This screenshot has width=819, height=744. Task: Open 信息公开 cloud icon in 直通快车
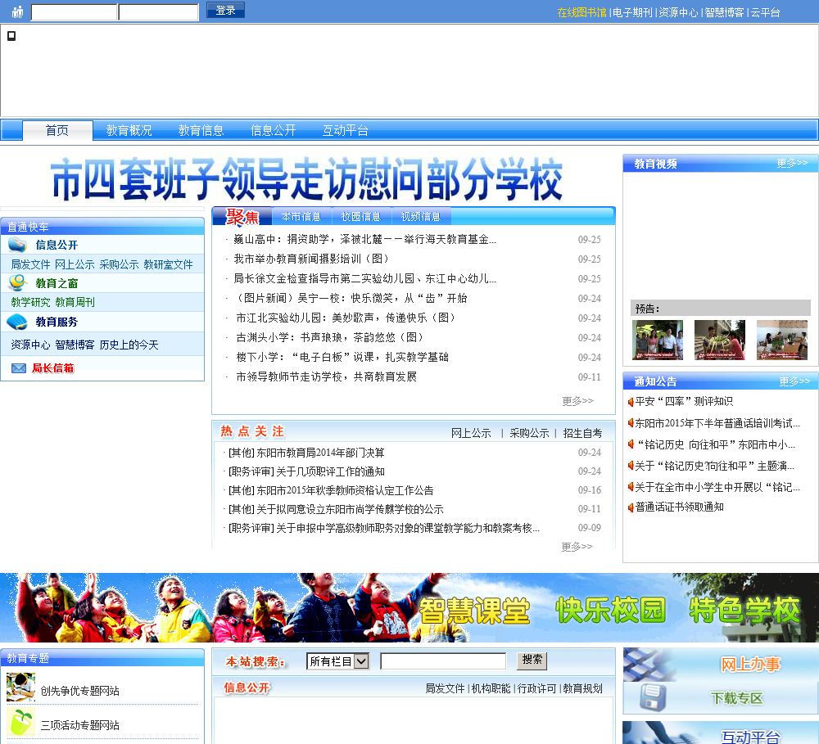18,245
